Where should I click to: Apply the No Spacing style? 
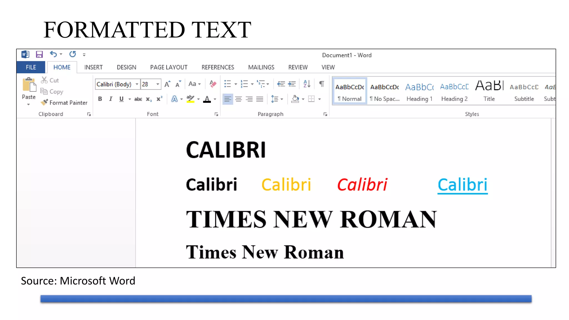[x=385, y=91]
